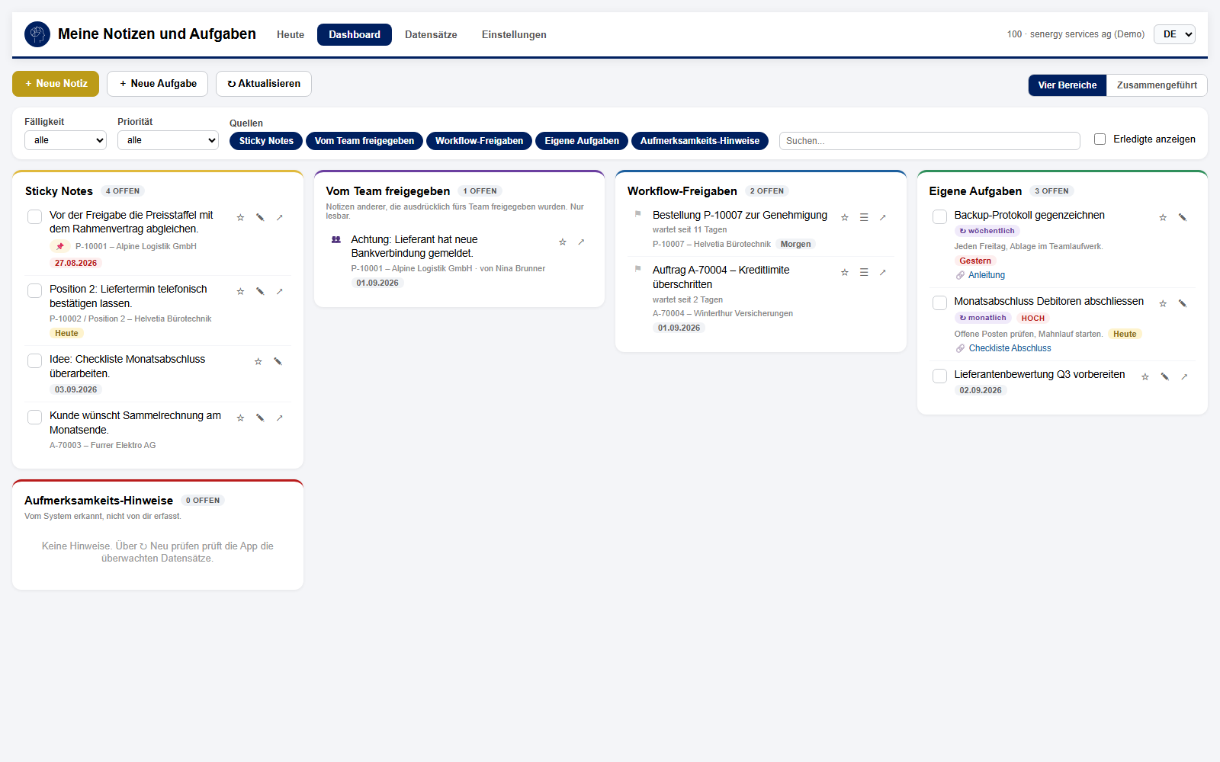
Task: Star the Preisstaffel Rahmenvertrag note
Action: coord(240,217)
